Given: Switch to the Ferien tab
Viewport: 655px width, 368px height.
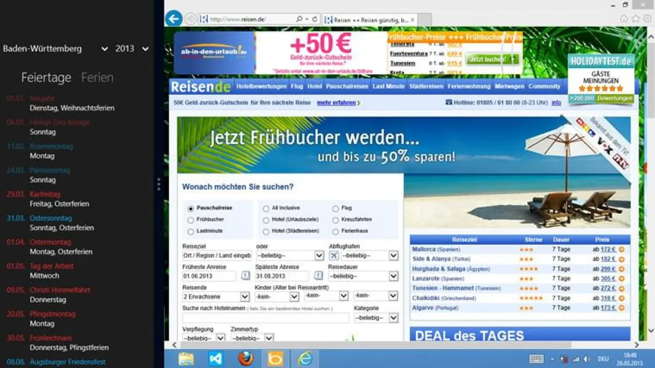Looking at the screenshot, I should tap(98, 77).
